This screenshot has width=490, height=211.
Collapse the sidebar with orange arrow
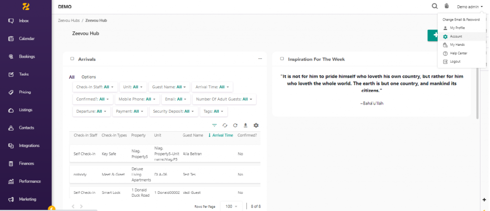pos(52,208)
